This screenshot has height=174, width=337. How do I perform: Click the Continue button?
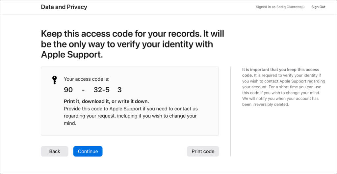coord(88,151)
